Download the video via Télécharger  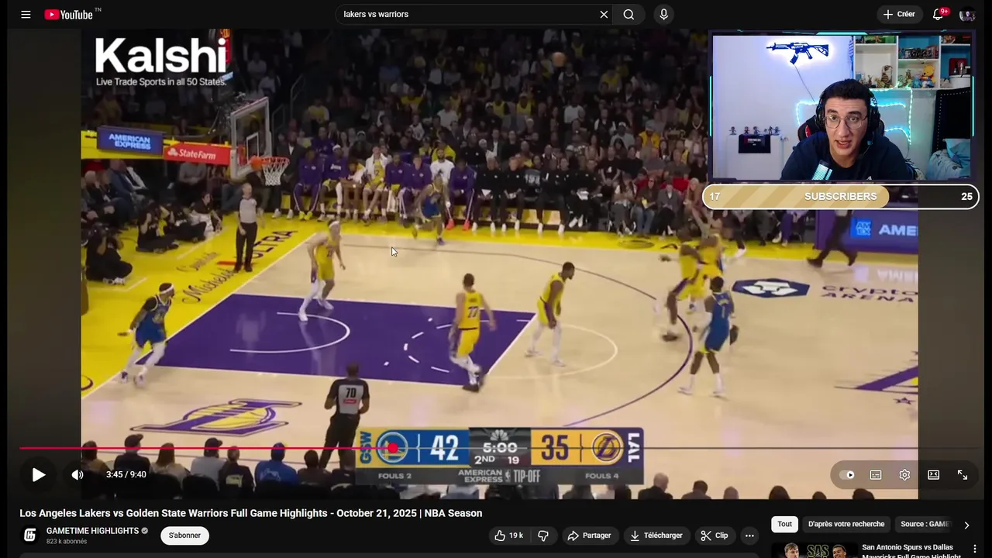[656, 536]
